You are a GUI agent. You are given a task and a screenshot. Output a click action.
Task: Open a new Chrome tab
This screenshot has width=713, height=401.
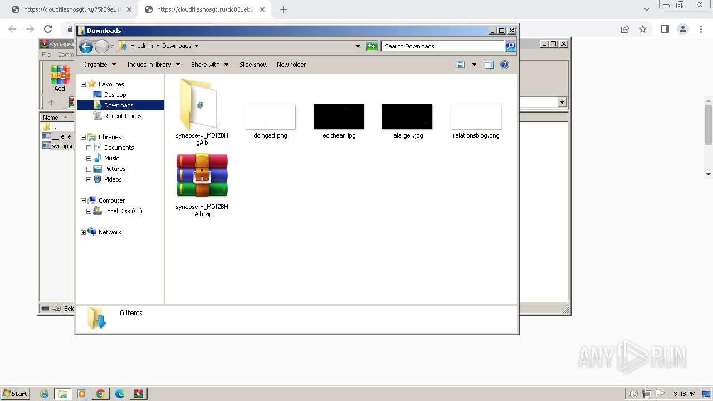pyautogui.click(x=283, y=9)
